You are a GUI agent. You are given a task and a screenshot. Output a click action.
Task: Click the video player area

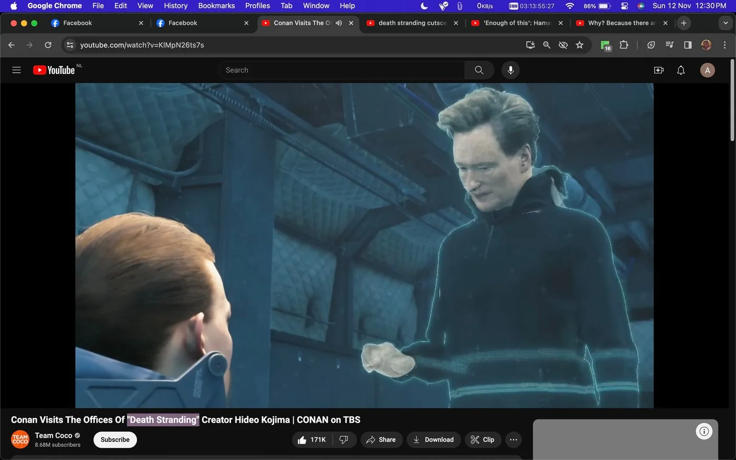click(x=364, y=245)
